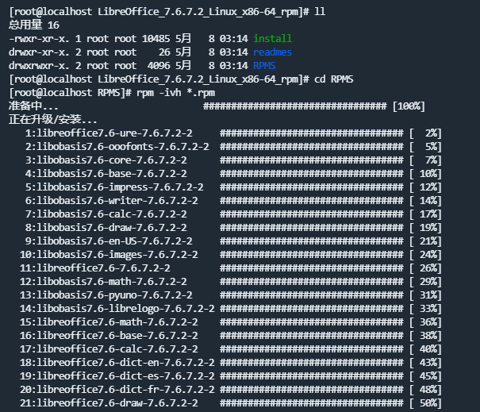Screen dimensions: 480x412
Task: Click package 'libobasis7.6-librelogo-7.6.7.2-2'
Action: 125,308
